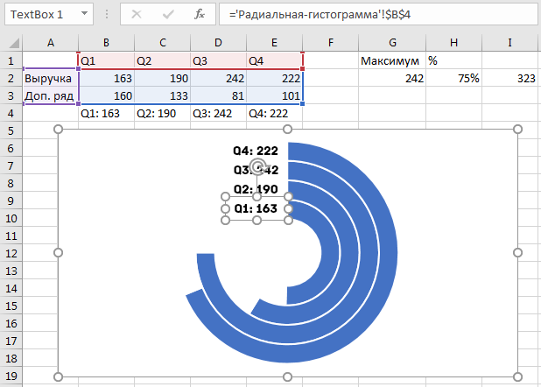Image resolution: width=541 pixels, height=387 pixels.
Task: Click the formula bar text field
Action: (378, 14)
